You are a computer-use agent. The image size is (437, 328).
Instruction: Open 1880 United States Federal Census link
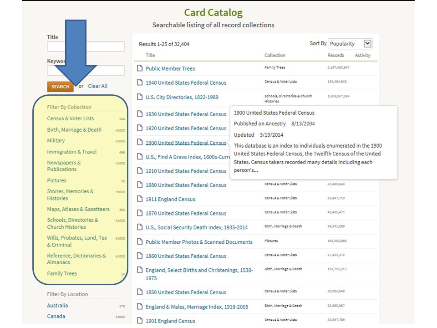pos(186,185)
